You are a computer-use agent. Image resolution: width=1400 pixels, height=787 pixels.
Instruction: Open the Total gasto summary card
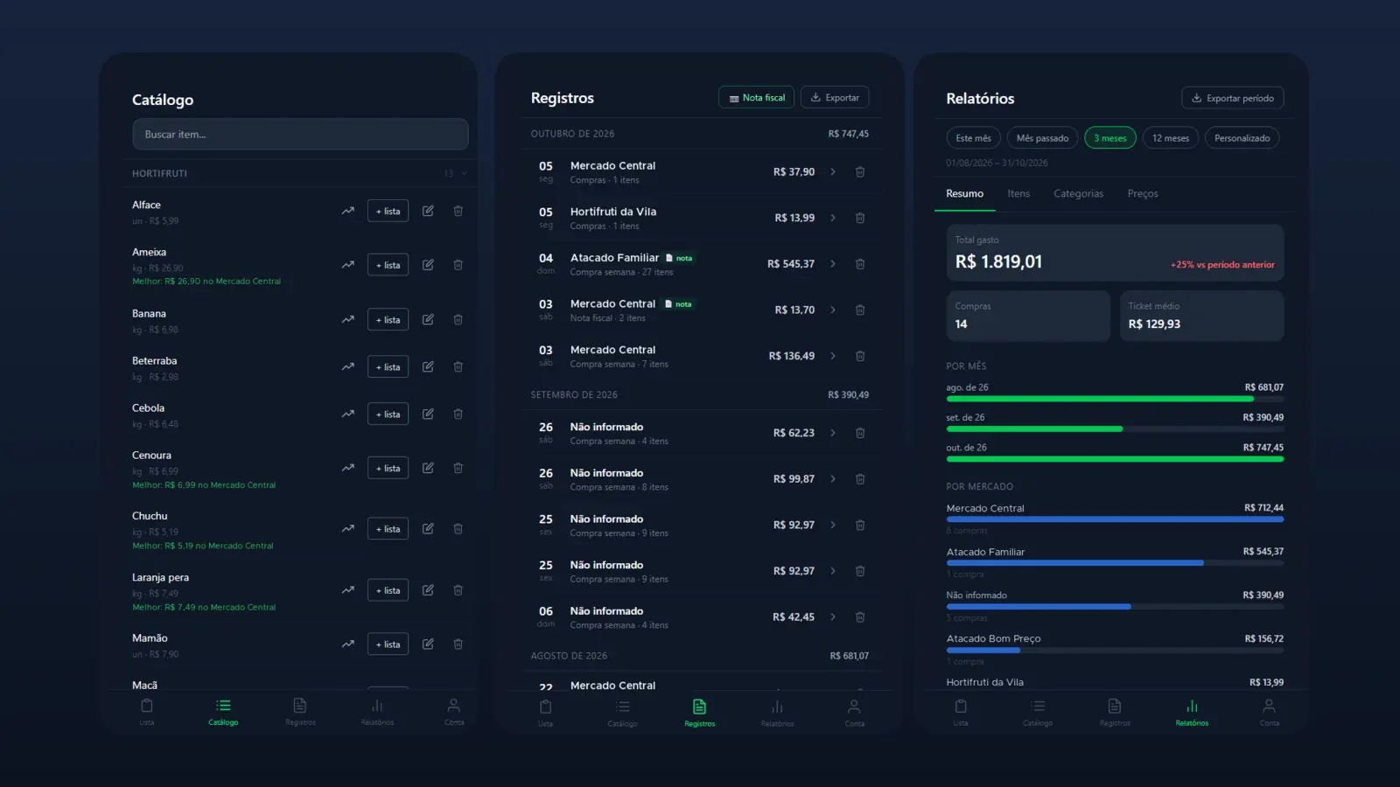1115,254
